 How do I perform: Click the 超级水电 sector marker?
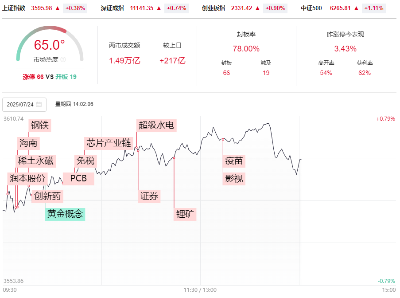(156, 125)
